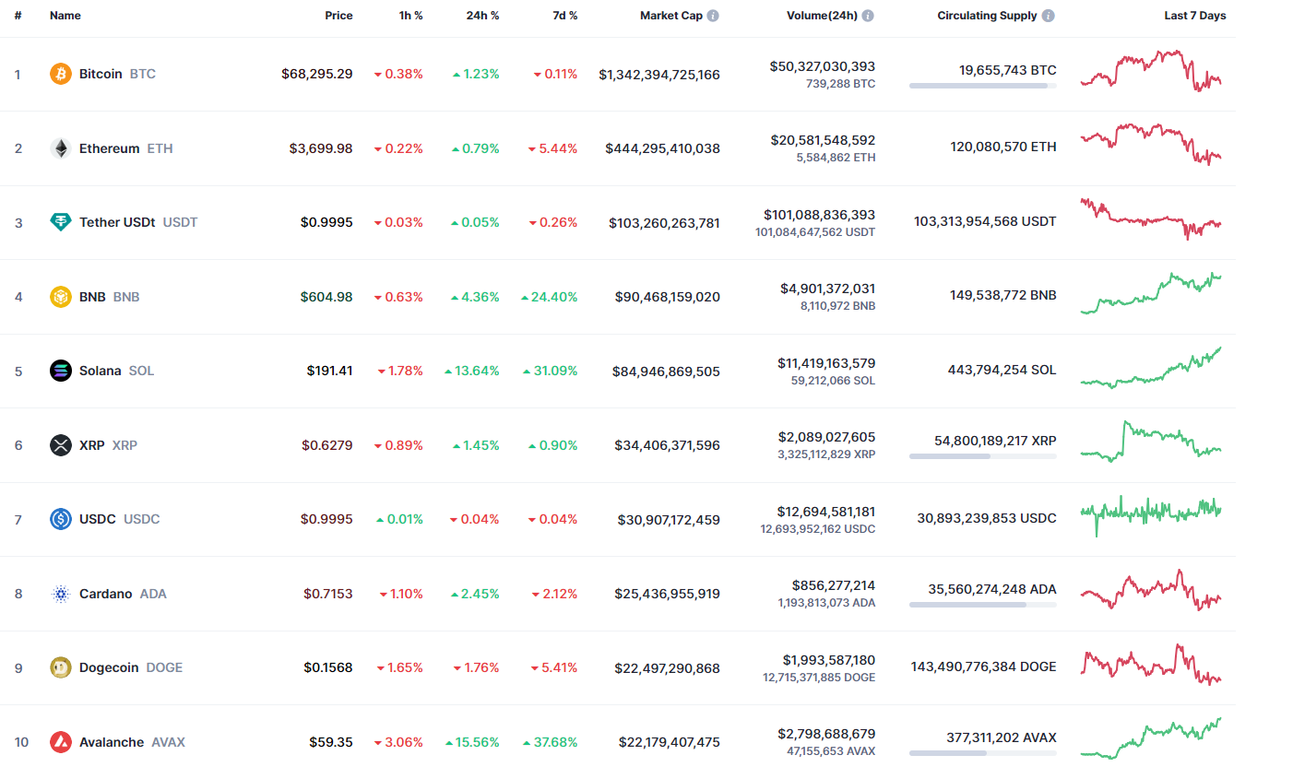Screen dimensions: 1293x767
Task: Sort by the 7d % column header
Action: [563, 16]
